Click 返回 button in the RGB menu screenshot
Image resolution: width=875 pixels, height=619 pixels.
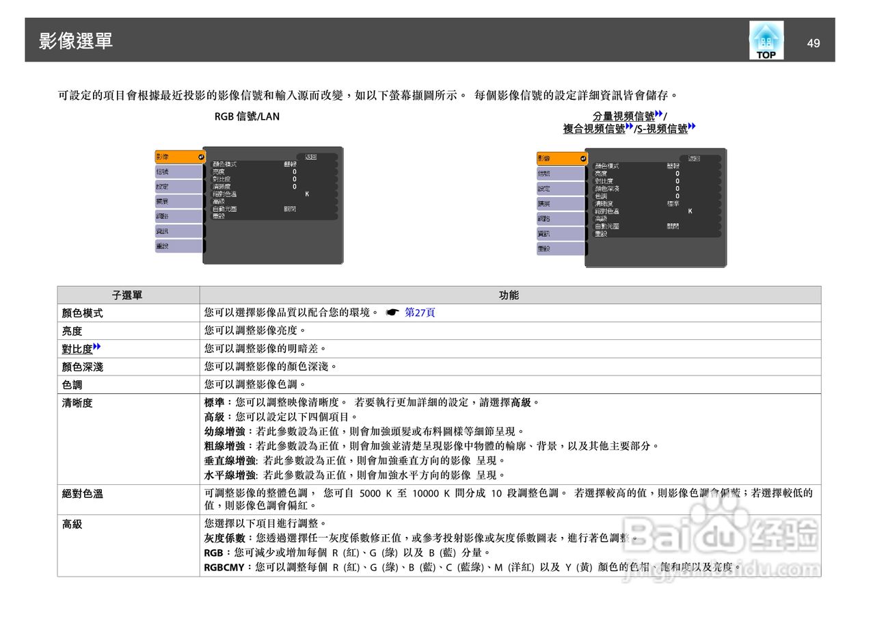312,157
